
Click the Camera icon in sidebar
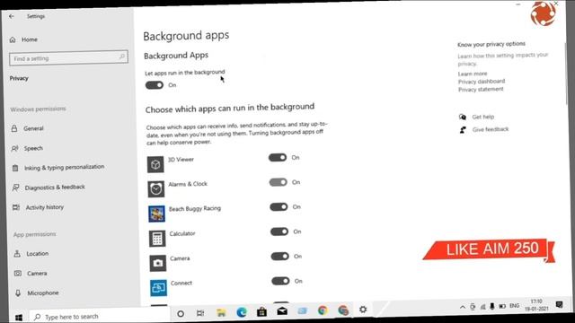click(x=18, y=273)
